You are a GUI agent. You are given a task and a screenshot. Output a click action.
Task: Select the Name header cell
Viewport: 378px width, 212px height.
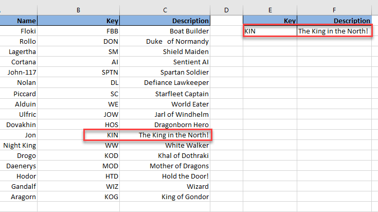(19, 21)
